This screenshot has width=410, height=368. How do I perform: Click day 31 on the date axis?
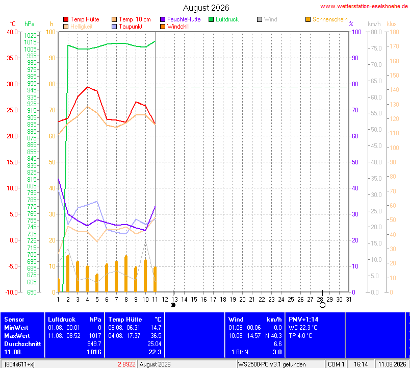point(349,300)
